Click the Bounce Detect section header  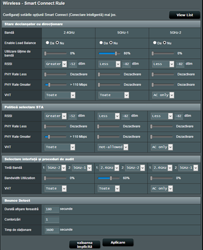tap(101, 200)
